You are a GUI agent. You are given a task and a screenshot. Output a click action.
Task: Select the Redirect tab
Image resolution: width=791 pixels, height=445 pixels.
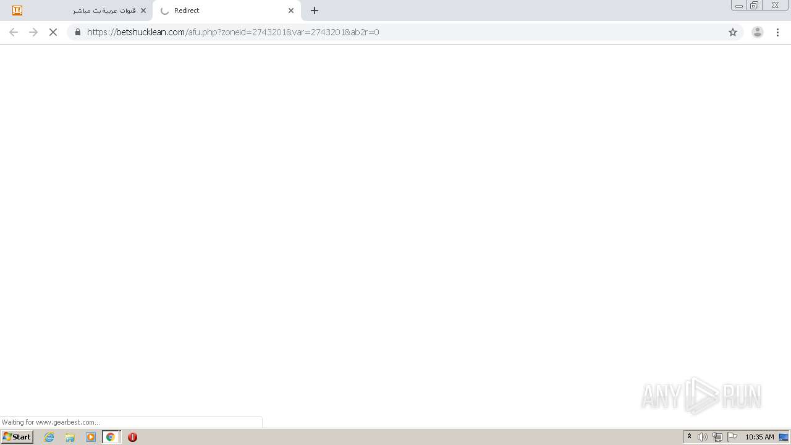[226, 11]
